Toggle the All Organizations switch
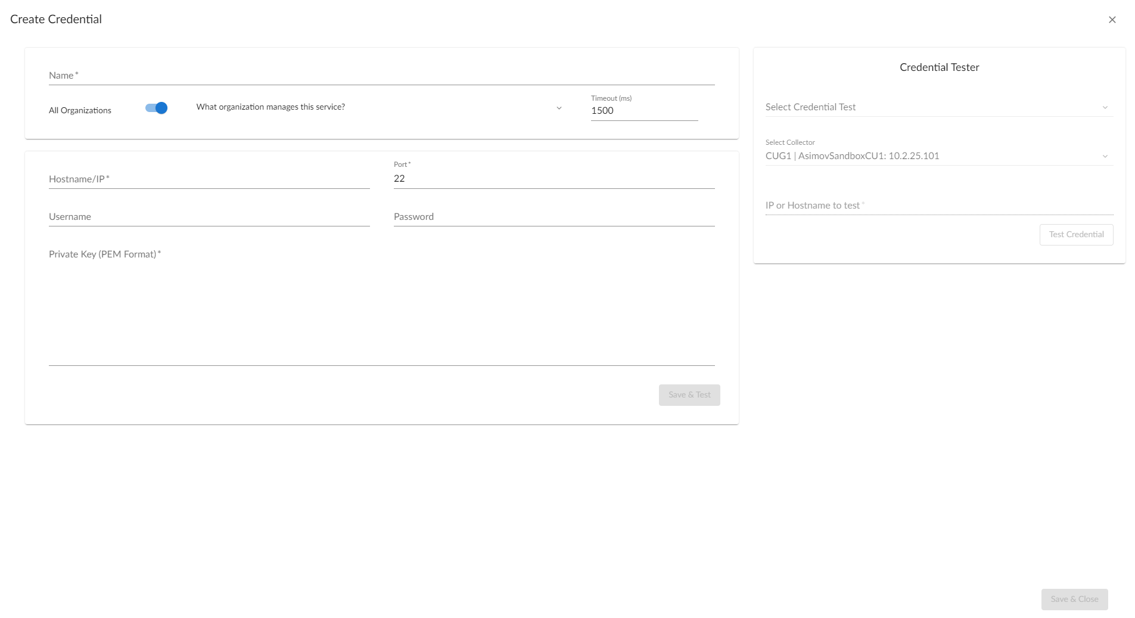Image resolution: width=1135 pixels, height=618 pixels. coord(156,108)
